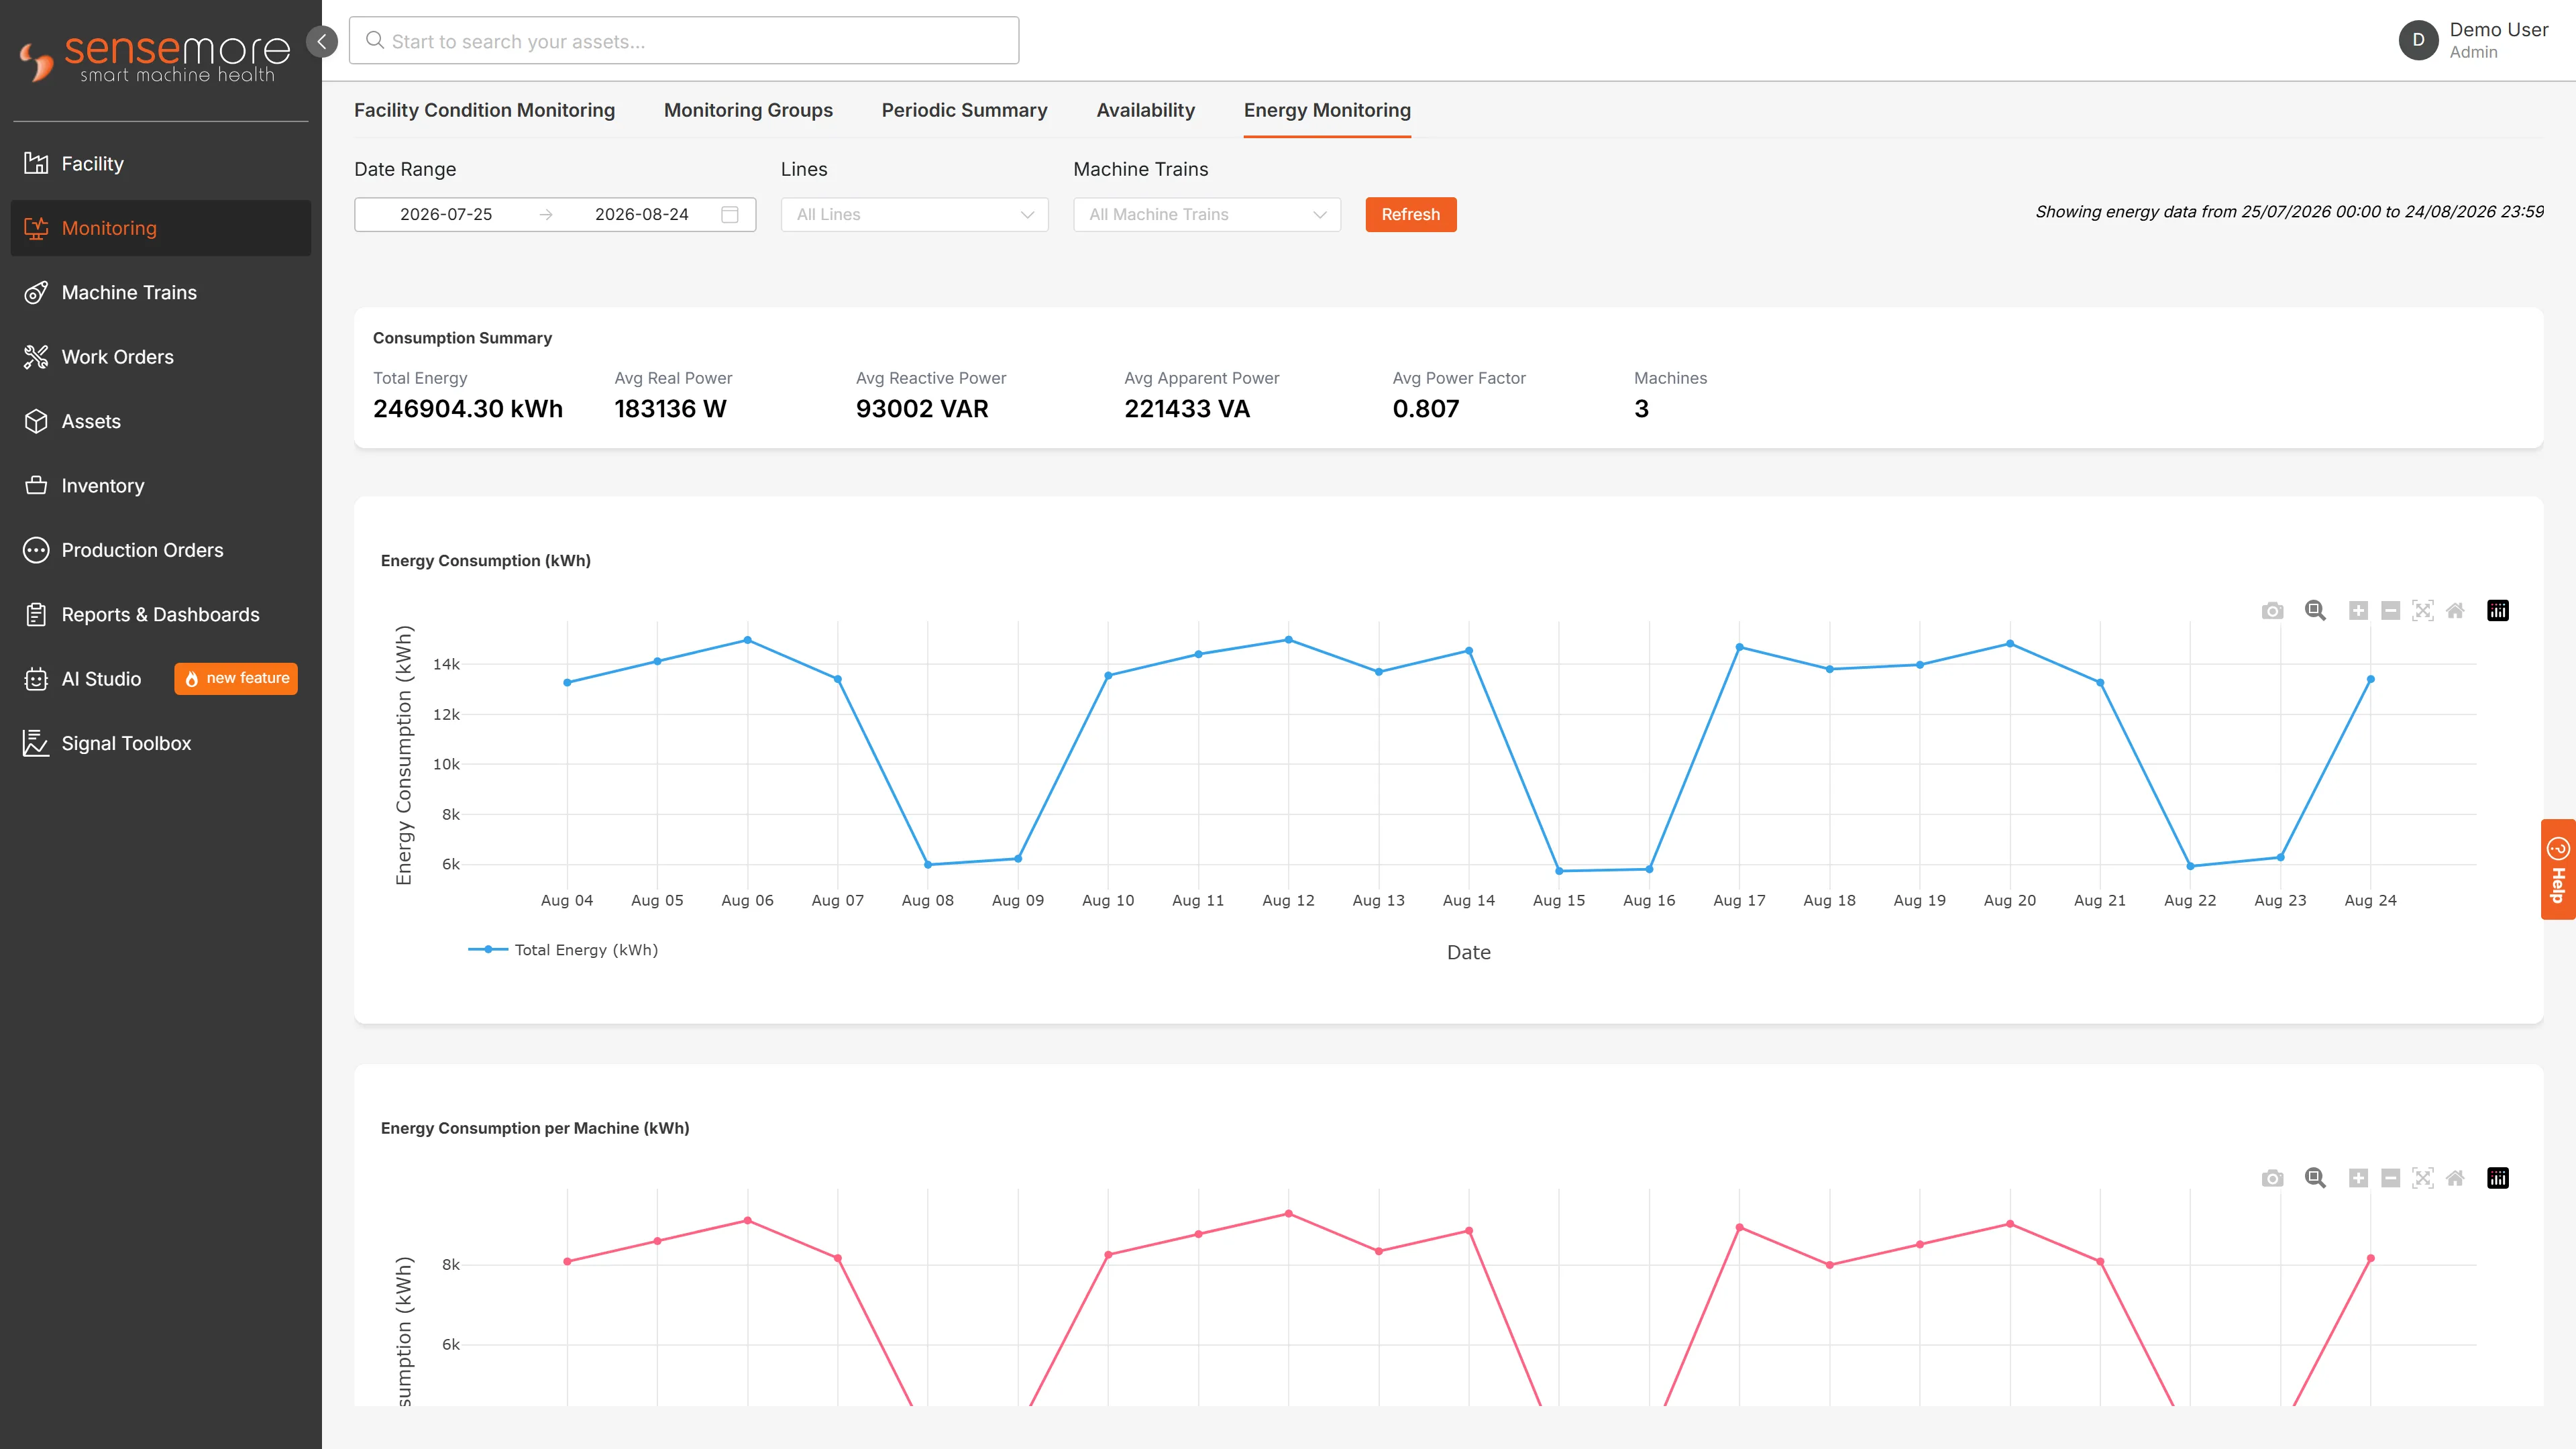Zoom in on Energy Consumption chart

pos(2358,611)
